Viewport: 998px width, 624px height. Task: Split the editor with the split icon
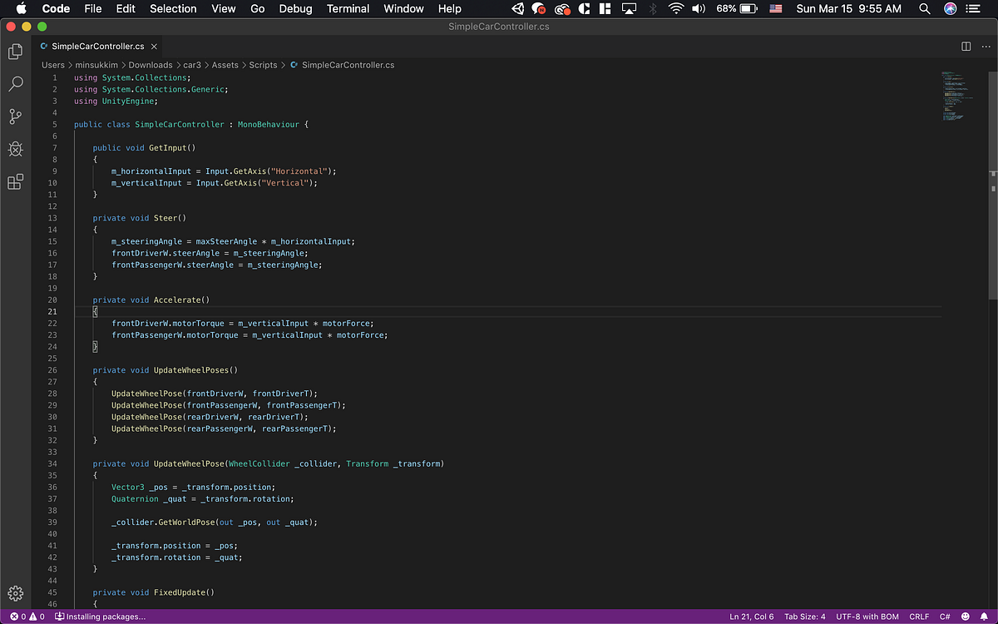coord(966,47)
